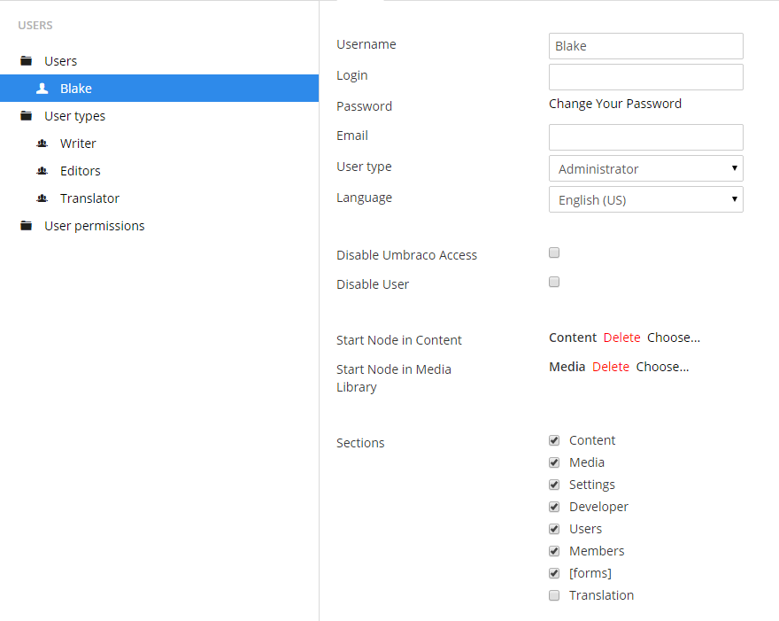Click the Translator user type icon
Viewport: 779px width, 621px height.
(42, 198)
